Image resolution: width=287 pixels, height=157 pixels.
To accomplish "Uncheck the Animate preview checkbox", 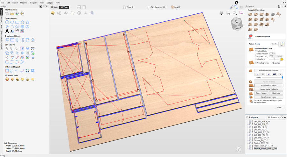I will tap(255, 63).
